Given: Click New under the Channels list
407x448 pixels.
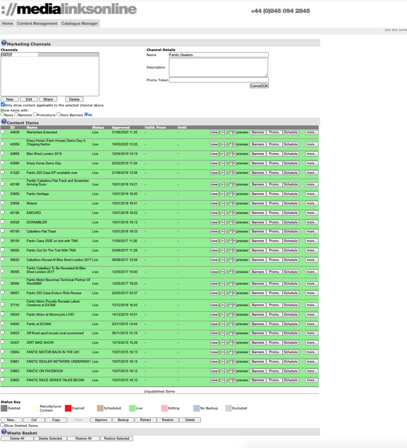Looking at the screenshot, I should [x=10, y=99].
